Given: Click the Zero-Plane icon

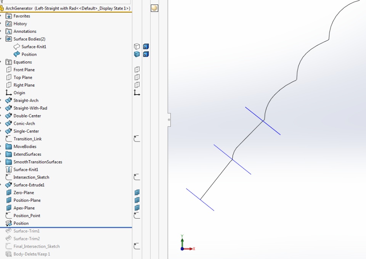Looking at the screenshot, I should pos(9,193).
